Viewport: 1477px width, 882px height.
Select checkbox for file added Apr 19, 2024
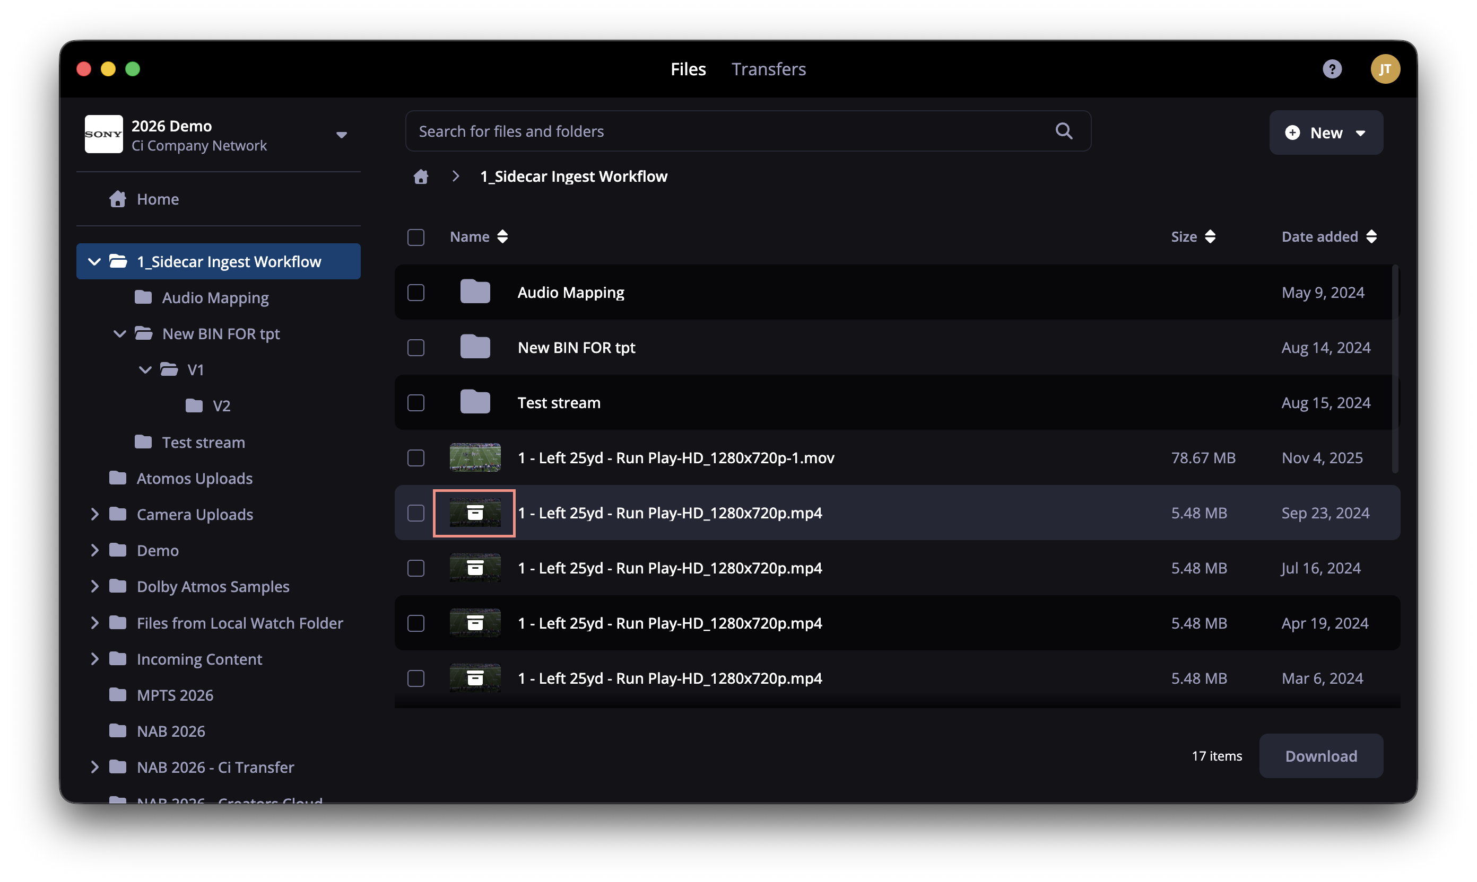coord(416,623)
